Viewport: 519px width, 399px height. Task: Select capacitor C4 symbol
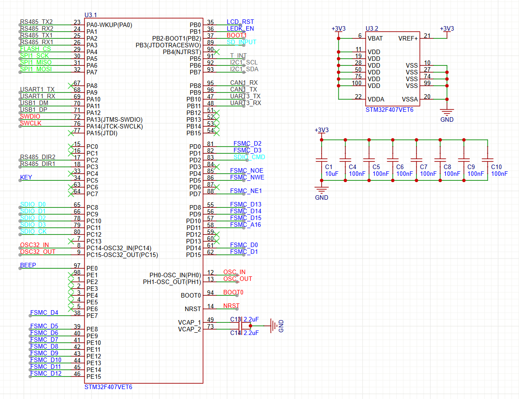[345, 160]
